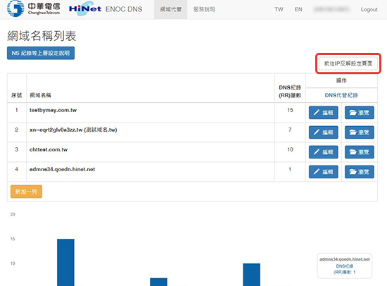Log out via Logout link
Screen dimensions: 387x286
coord(369,9)
